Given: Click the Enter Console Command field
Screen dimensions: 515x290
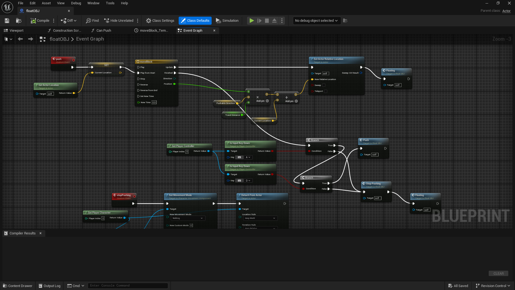Looking at the screenshot, I should click(128, 285).
